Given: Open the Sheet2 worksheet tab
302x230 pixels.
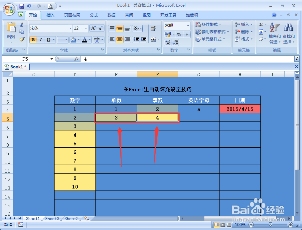Looking at the screenshot, I should pos(52,218).
